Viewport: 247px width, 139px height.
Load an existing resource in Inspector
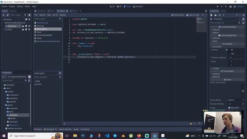[x=215, y=15]
